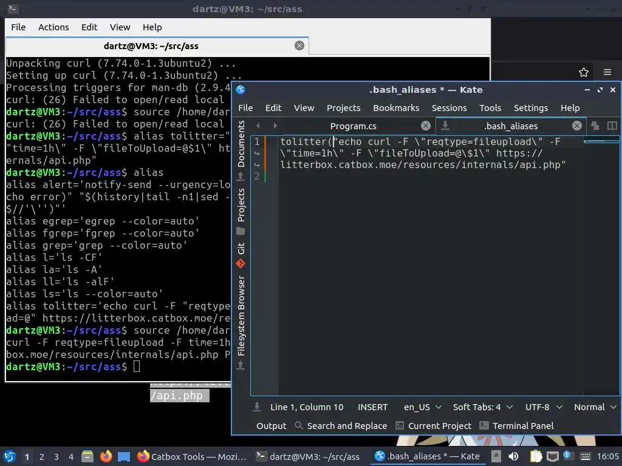Click status bar download icon left of Line 1
This screenshot has height=466, width=622.
coord(257,407)
